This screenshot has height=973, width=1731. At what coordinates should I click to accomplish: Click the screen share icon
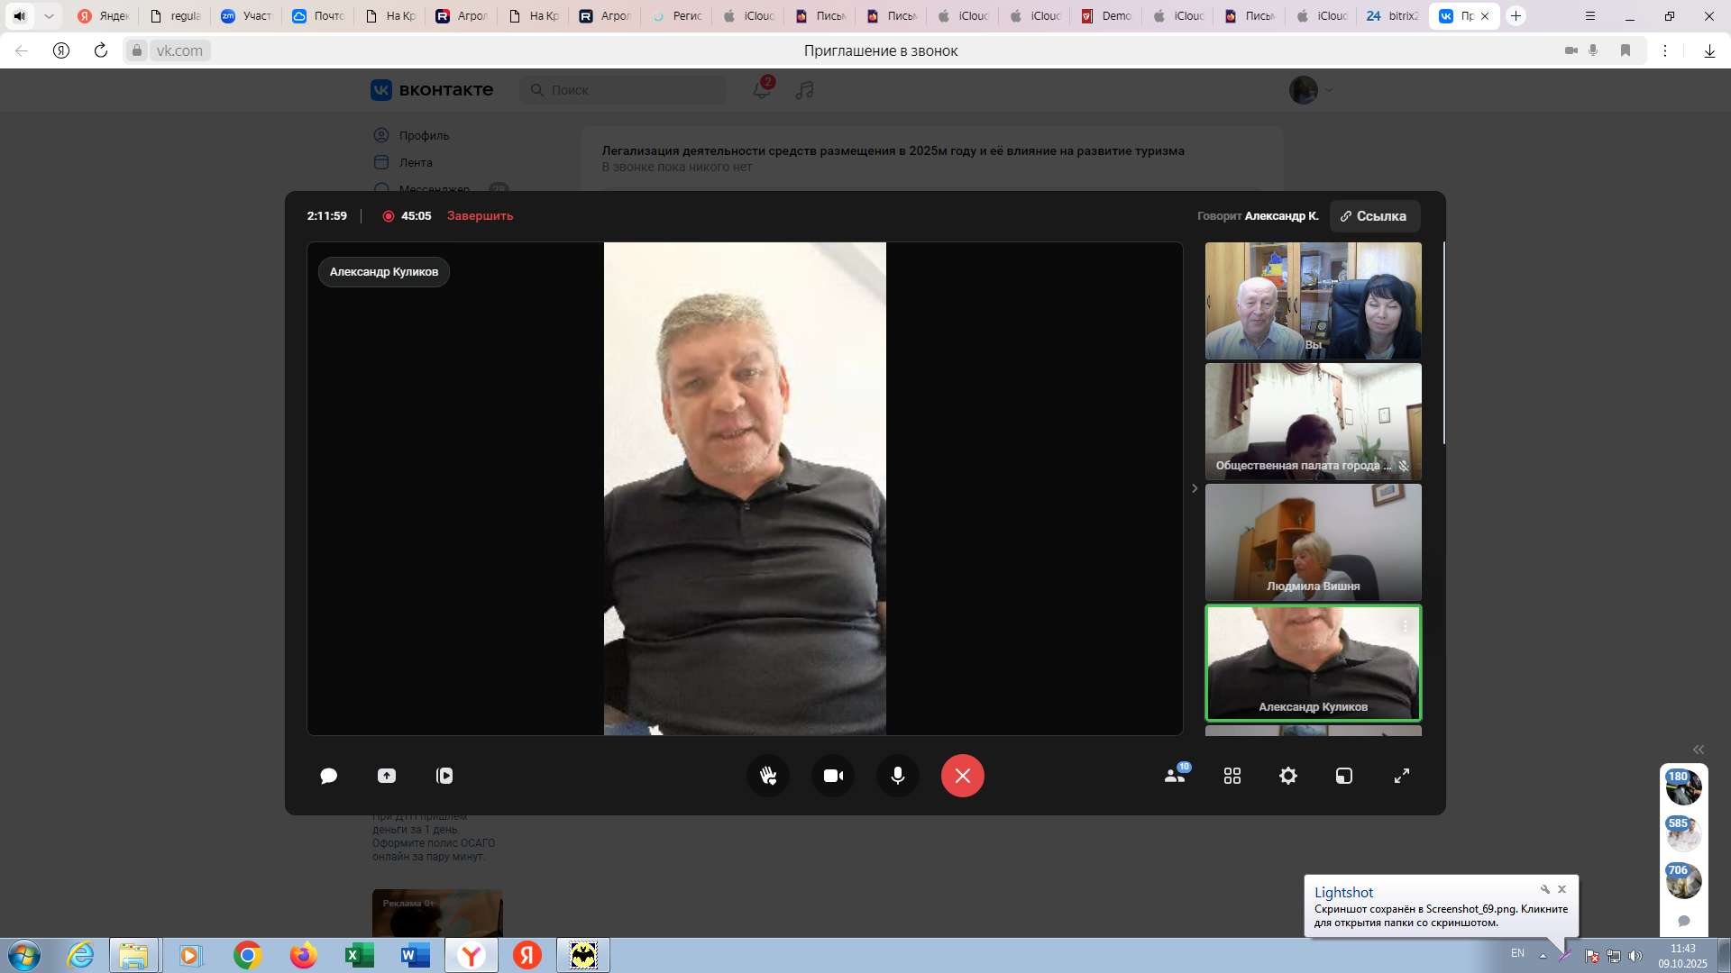(387, 776)
